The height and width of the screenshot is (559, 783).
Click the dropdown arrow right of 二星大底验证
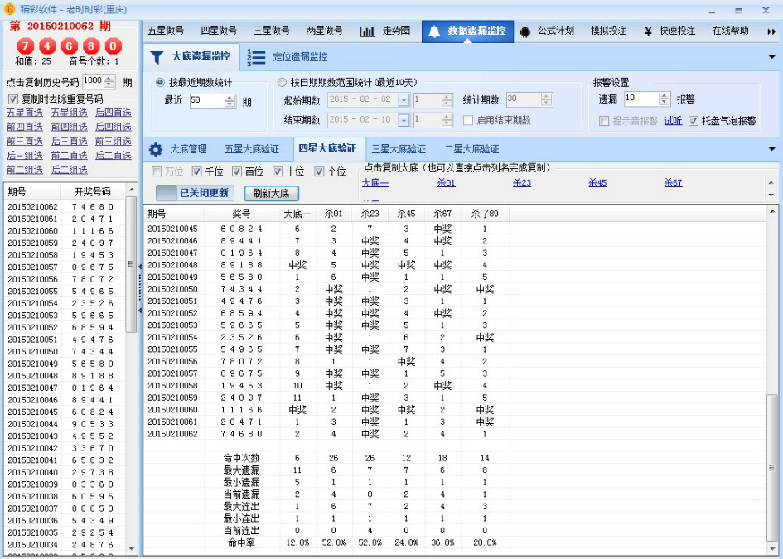(x=774, y=150)
